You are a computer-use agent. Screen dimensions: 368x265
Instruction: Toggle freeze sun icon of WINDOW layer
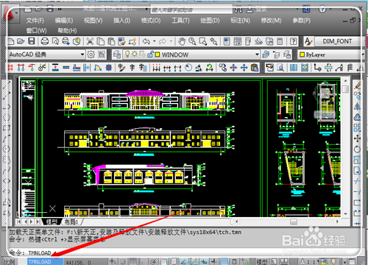134,54
